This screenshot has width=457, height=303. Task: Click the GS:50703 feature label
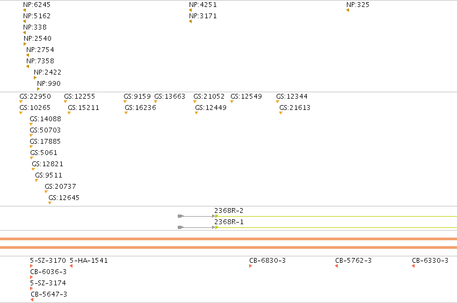[x=45, y=130]
